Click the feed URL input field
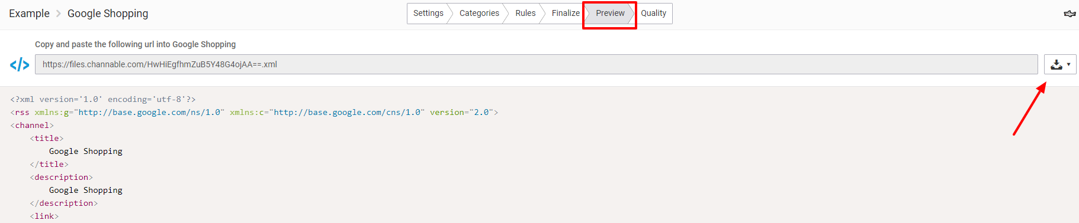Viewport: 1079px width, 223px height. pyautogui.click(x=536, y=64)
